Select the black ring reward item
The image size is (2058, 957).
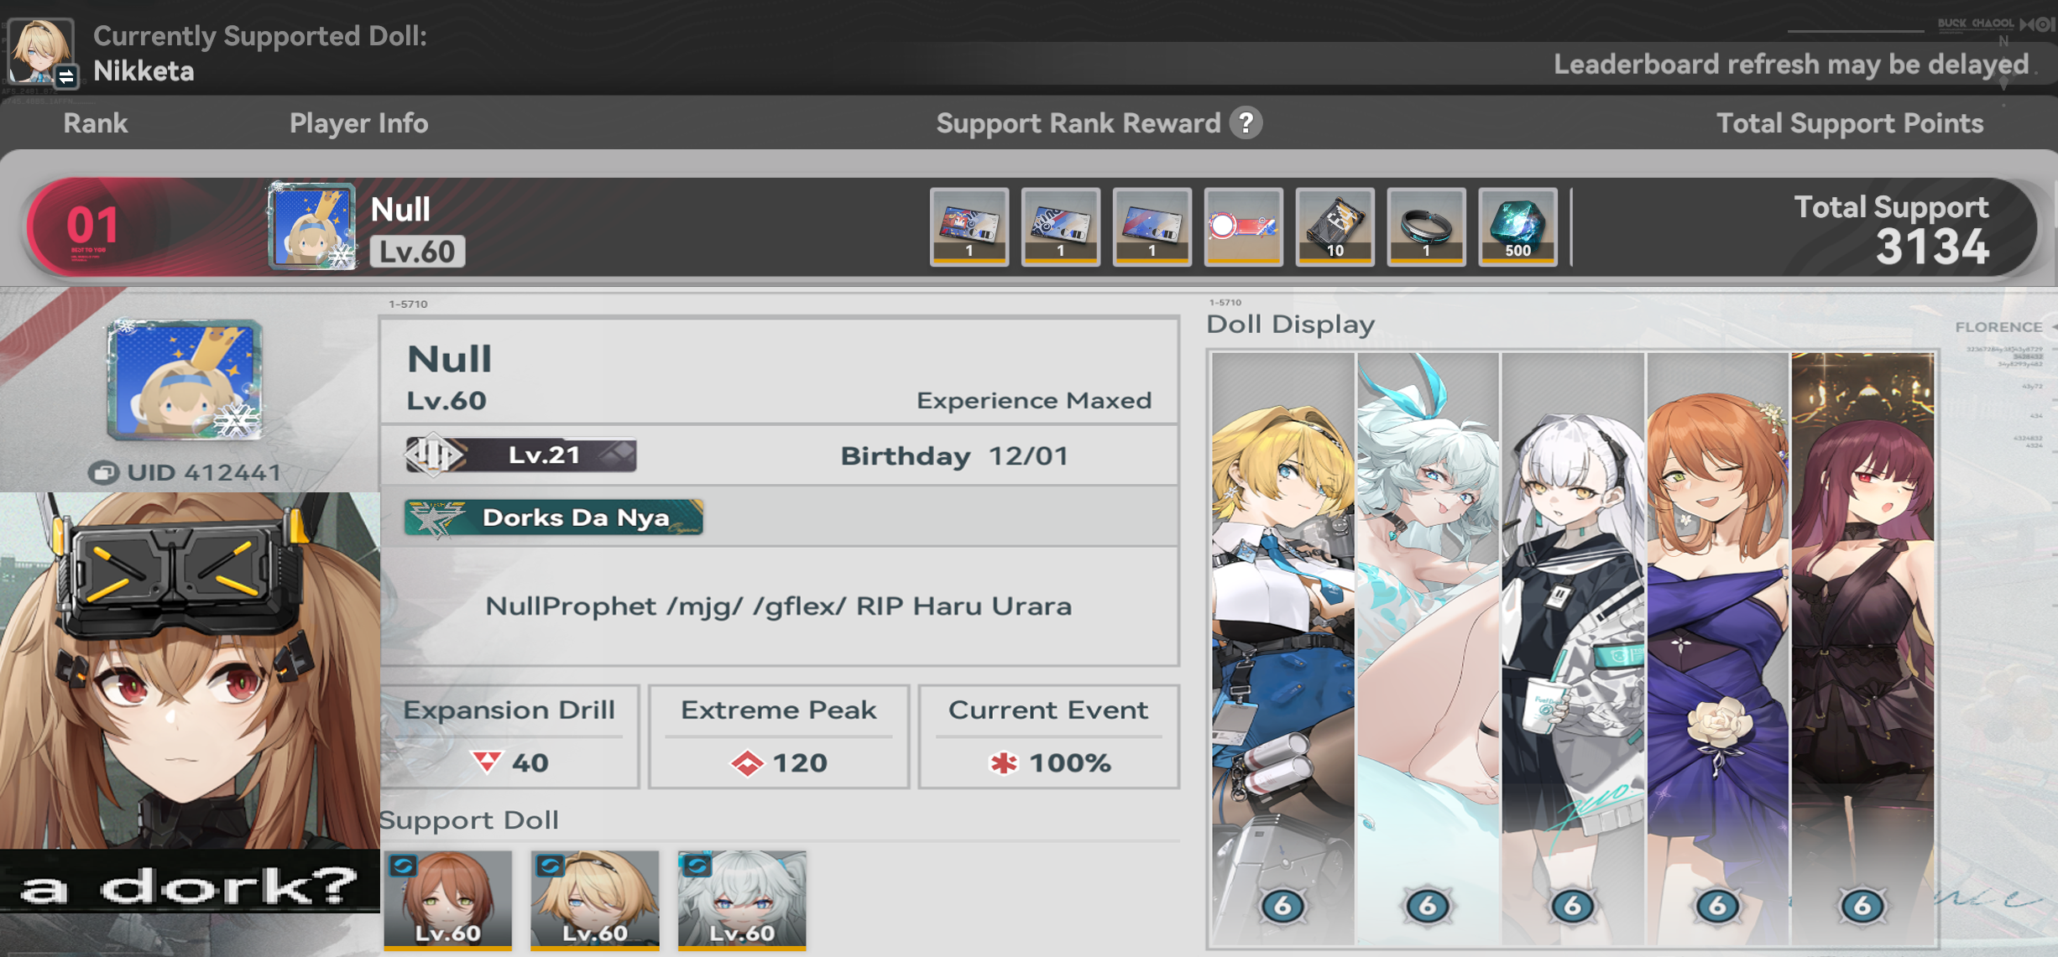tap(1426, 226)
